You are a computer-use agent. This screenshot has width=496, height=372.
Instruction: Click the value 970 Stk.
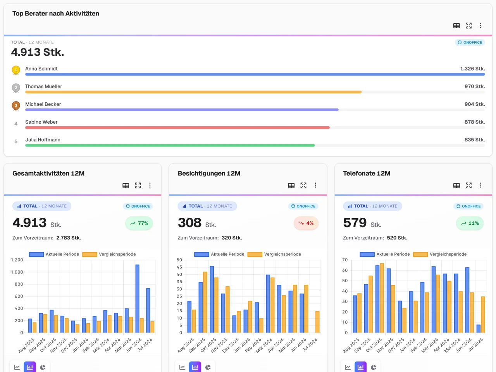tap(475, 86)
